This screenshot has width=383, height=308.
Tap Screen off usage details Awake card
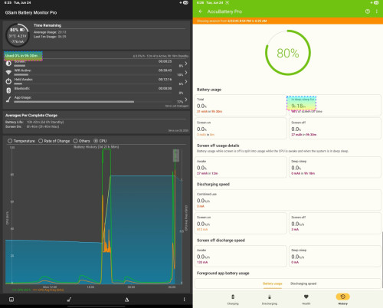click(x=241, y=167)
